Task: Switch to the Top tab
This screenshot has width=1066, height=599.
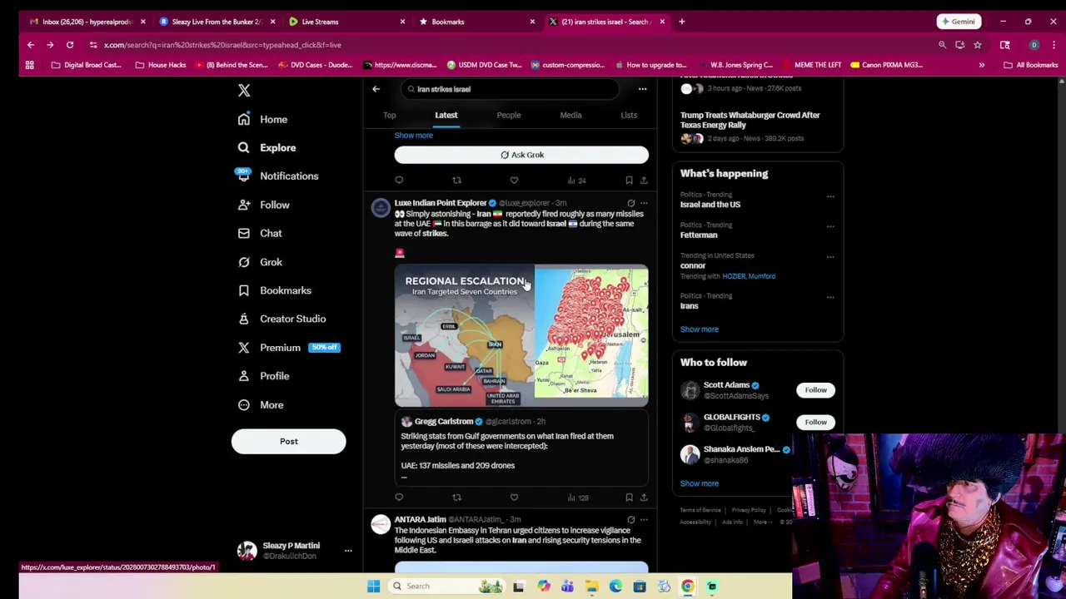Action: point(389,115)
